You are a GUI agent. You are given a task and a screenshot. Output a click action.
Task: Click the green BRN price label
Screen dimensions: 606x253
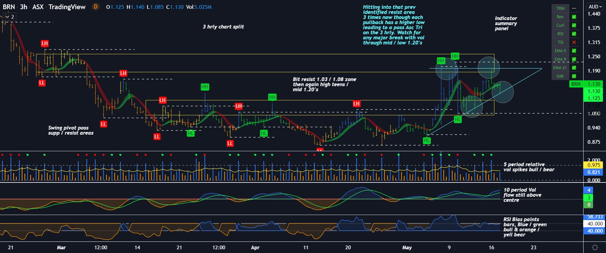pos(576,84)
